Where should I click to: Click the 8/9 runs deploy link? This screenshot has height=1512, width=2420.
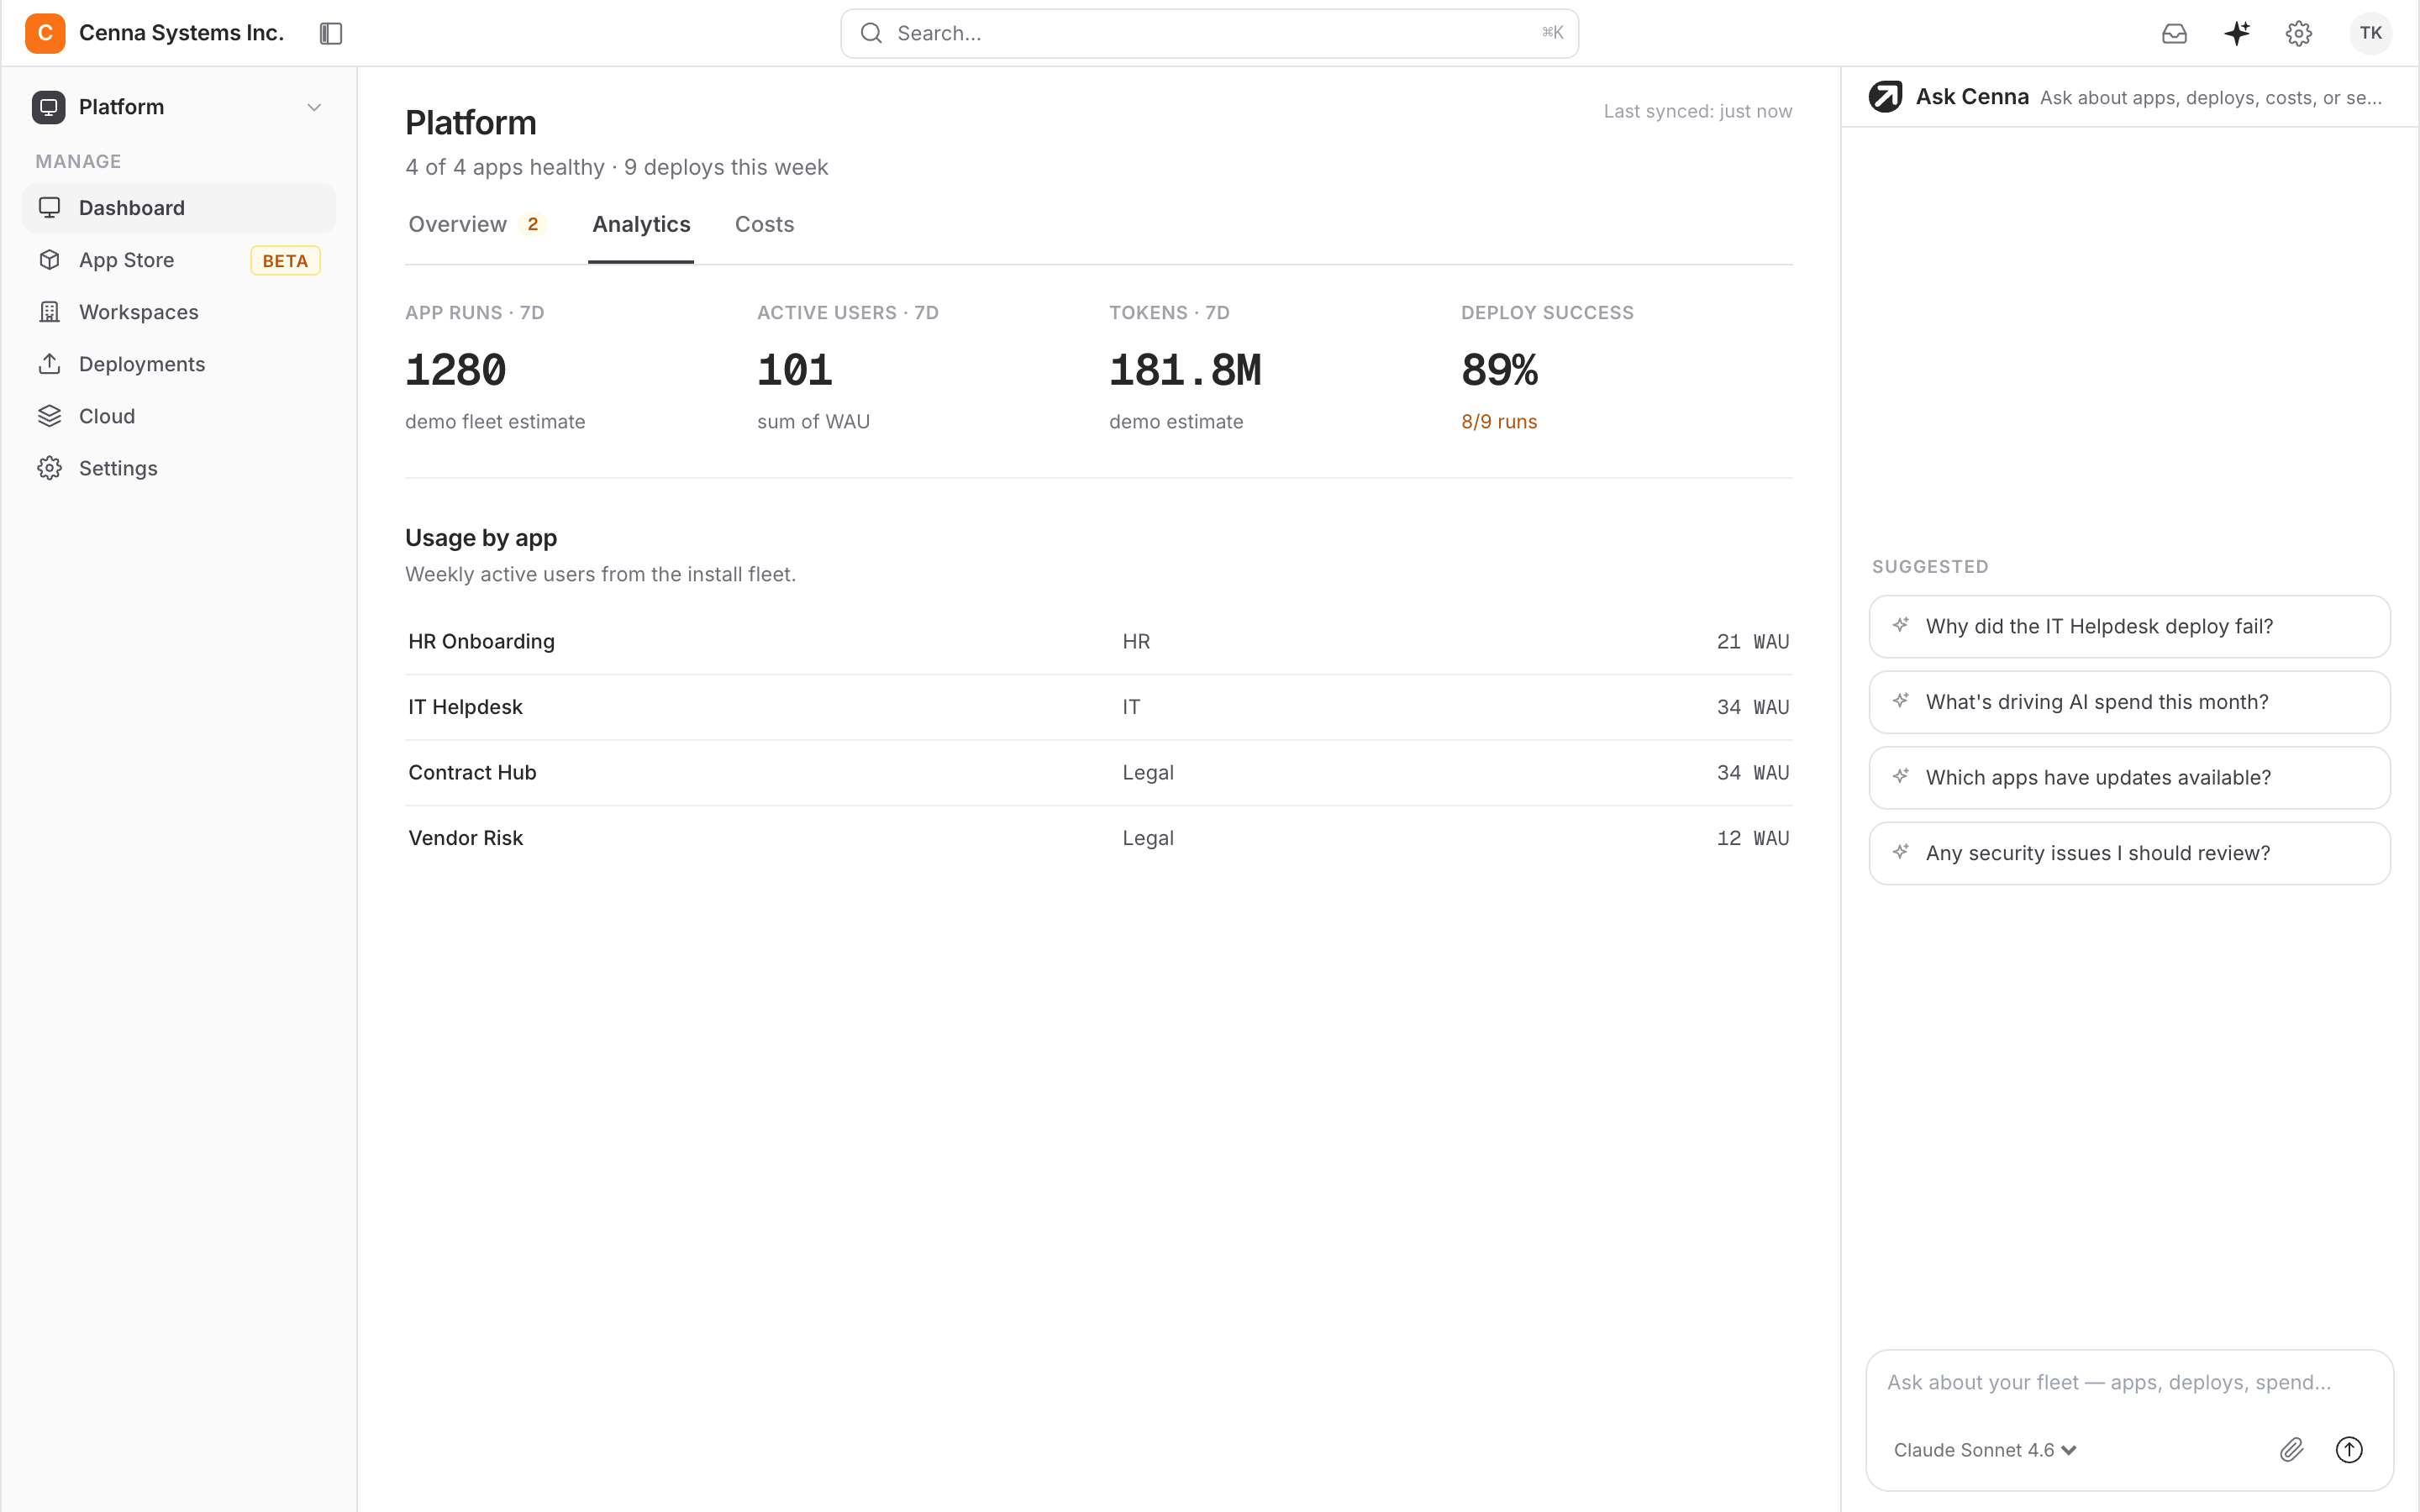coord(1498,422)
